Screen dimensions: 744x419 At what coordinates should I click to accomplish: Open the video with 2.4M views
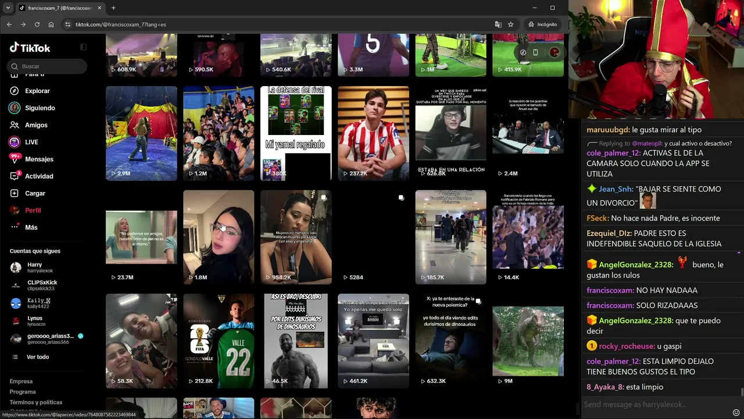tap(528, 133)
